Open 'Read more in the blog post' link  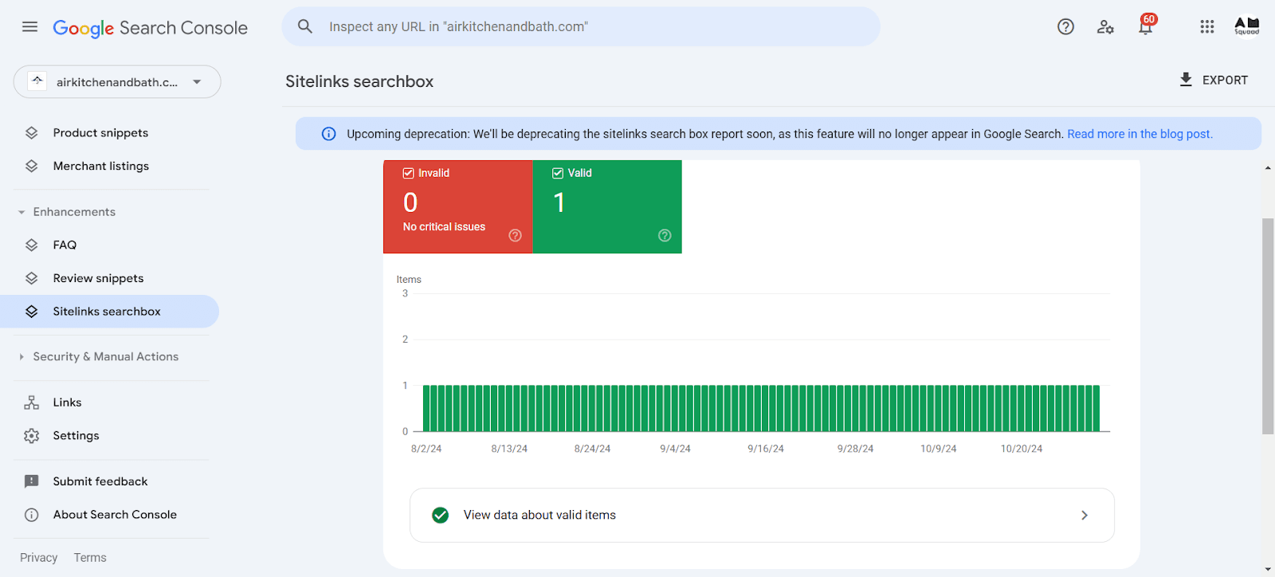coord(1140,134)
